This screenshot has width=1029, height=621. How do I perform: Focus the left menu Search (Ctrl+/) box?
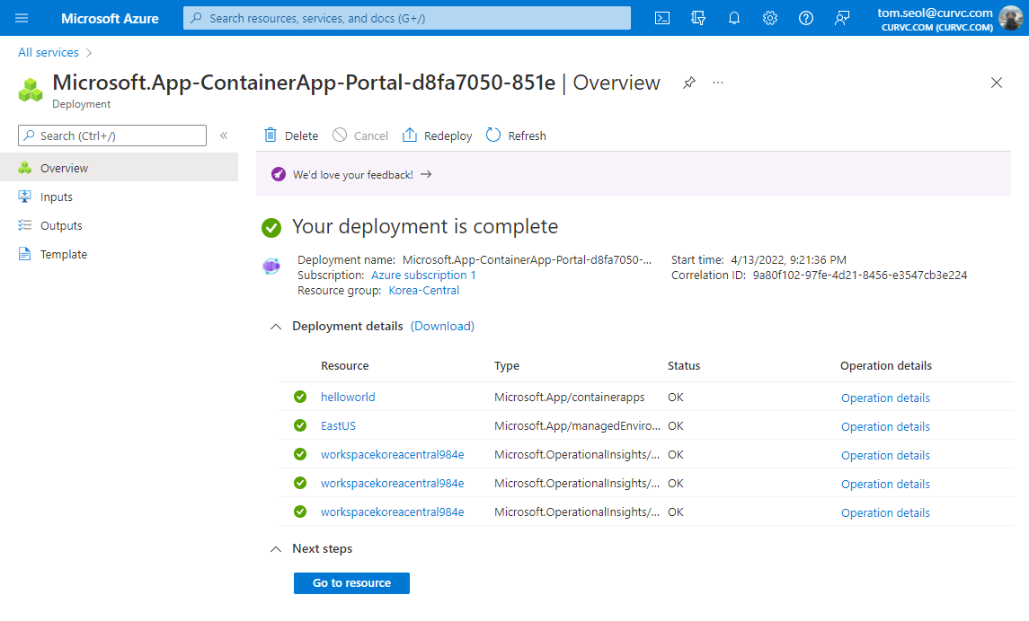pyautogui.click(x=112, y=136)
